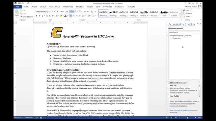Switch to the REFERENCES tab
This screenshot has width=216, height=121.
pyautogui.click(x=68, y=7)
